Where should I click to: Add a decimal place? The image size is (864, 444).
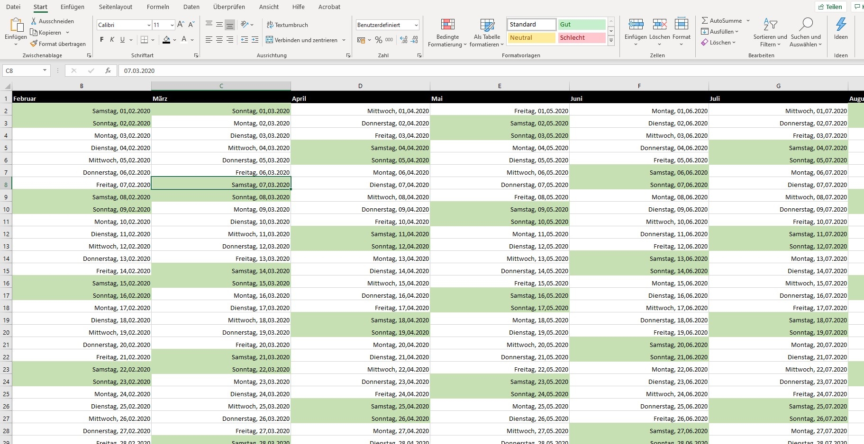404,40
